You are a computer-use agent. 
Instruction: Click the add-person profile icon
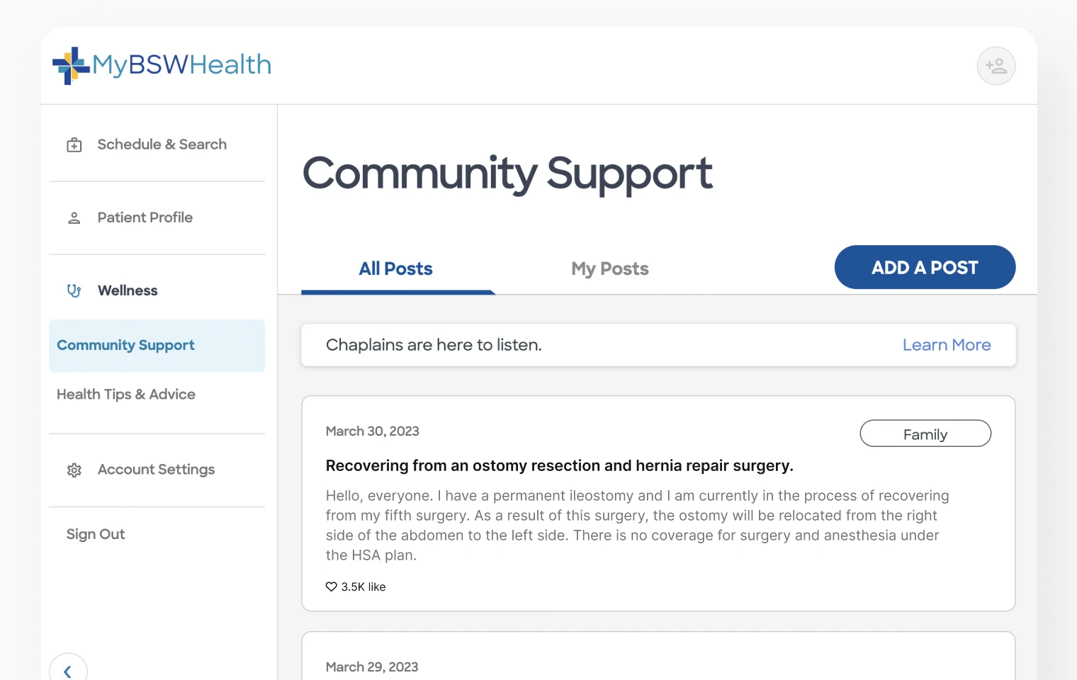996,66
